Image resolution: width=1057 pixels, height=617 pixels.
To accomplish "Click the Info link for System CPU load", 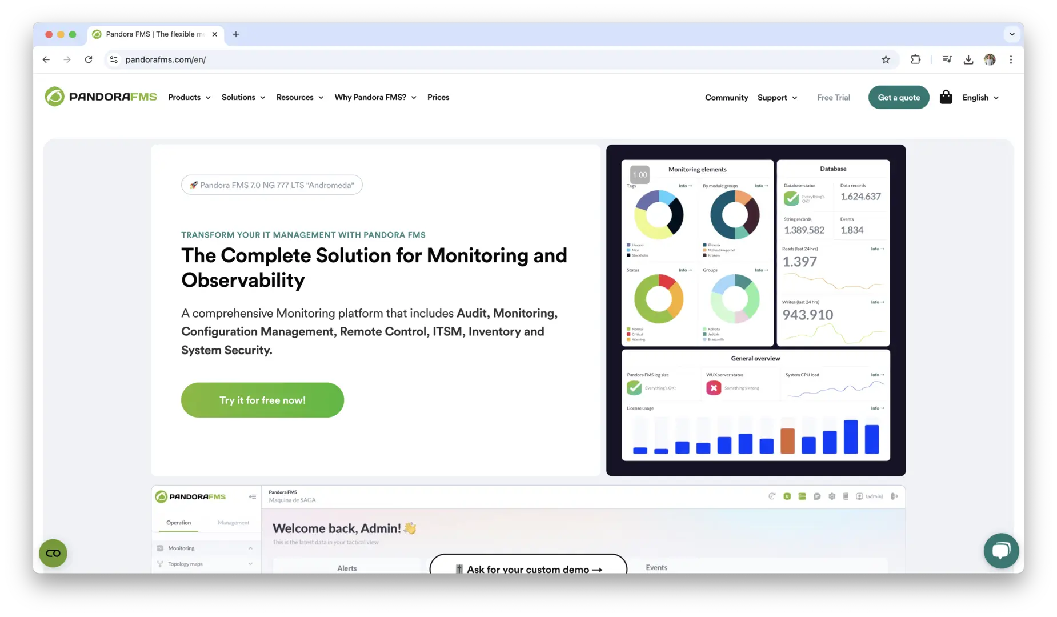I will [x=878, y=375].
